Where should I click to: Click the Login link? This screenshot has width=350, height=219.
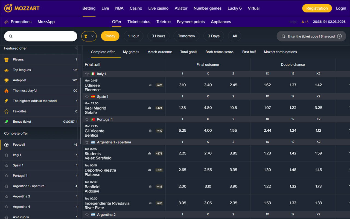[341, 8]
